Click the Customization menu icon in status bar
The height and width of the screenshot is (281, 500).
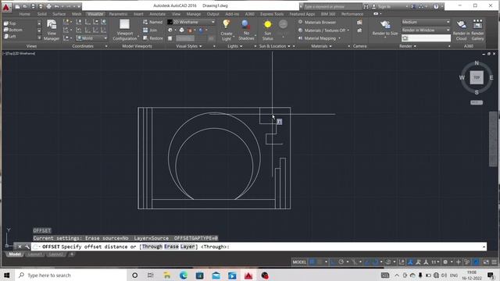[494, 262]
